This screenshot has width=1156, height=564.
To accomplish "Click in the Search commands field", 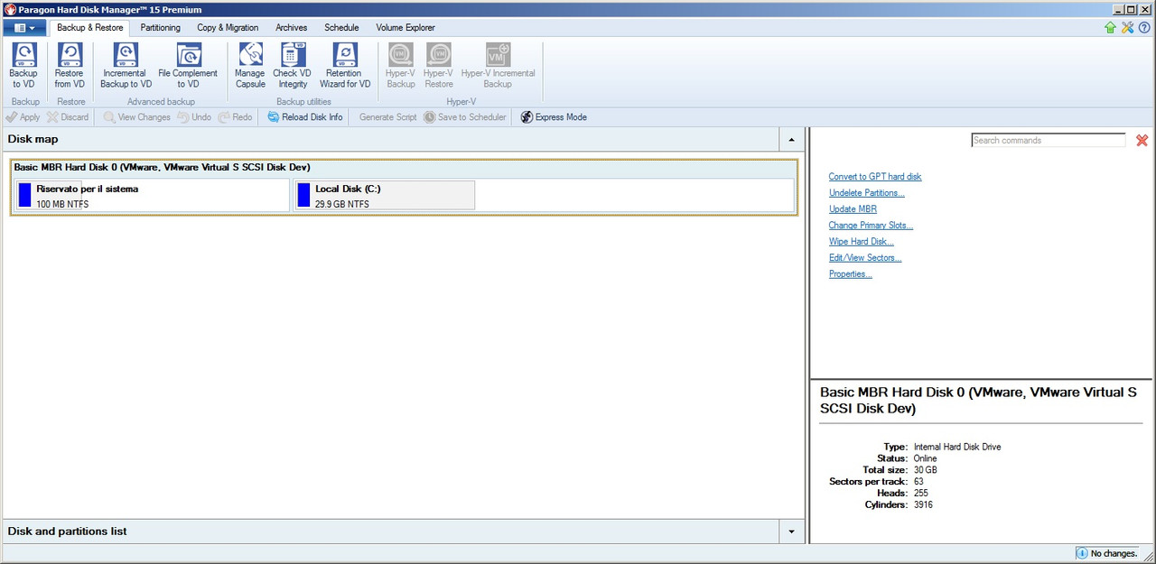I will (1049, 141).
